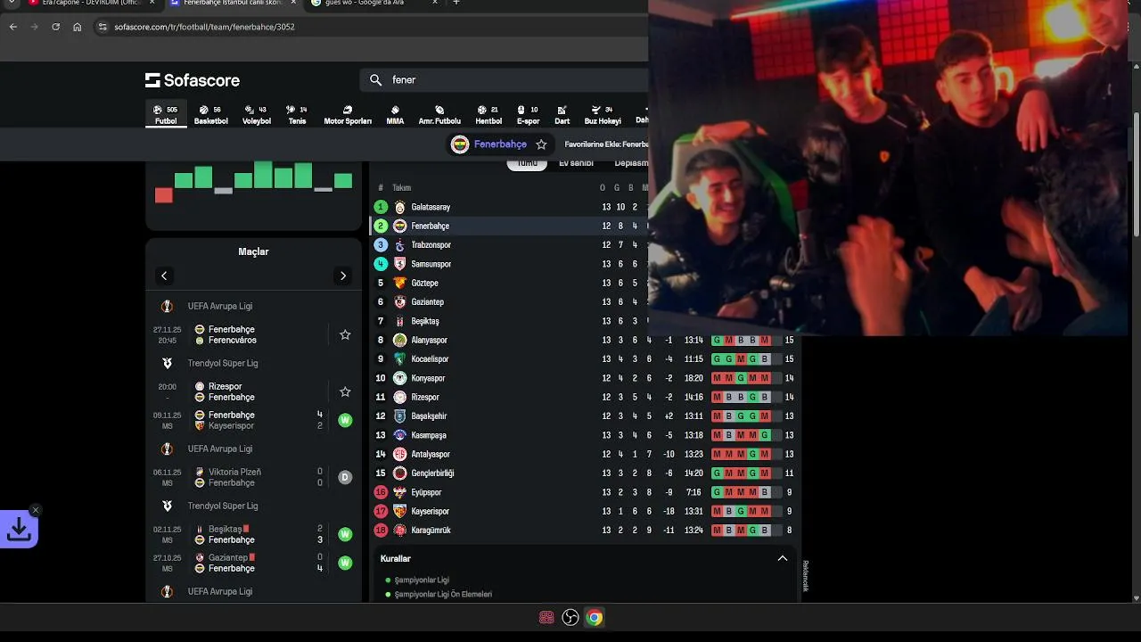Image resolution: width=1141 pixels, height=642 pixels.
Task: Open the Hentbol sport tab
Action: pyautogui.click(x=488, y=115)
